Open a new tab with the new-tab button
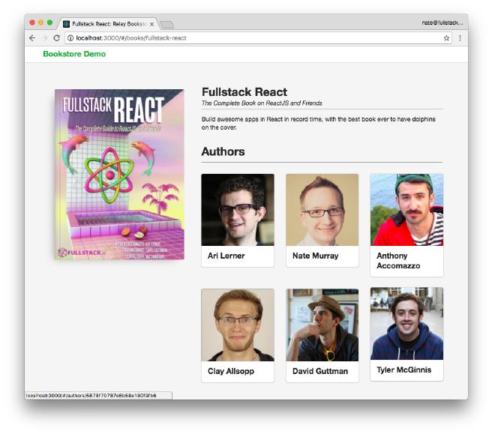 point(166,25)
